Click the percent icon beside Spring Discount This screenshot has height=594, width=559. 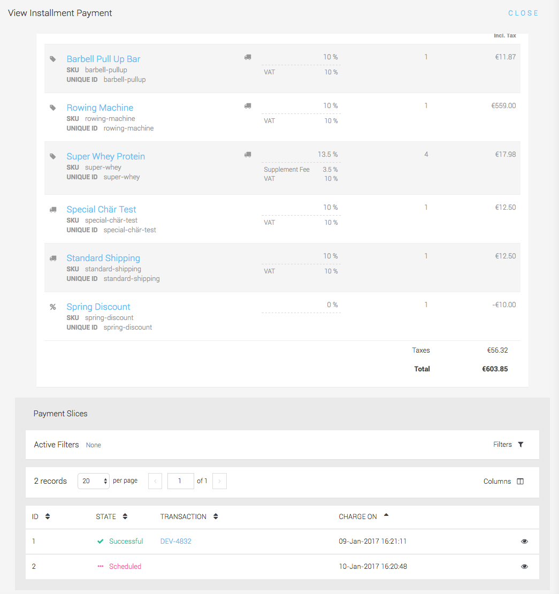coord(52,307)
